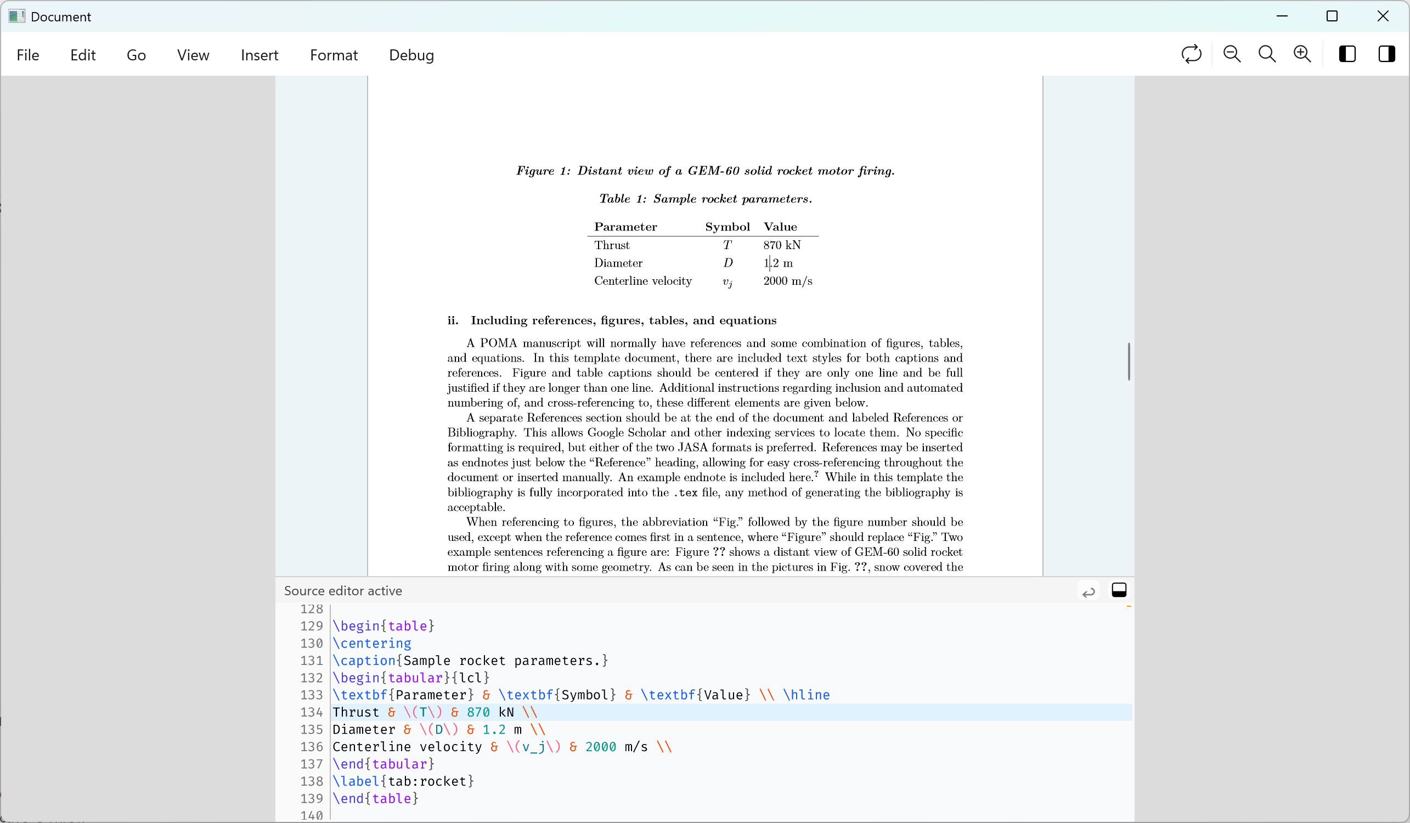The height and width of the screenshot is (823, 1410).
Task: Click the Document app icon in title bar
Action: (x=16, y=16)
